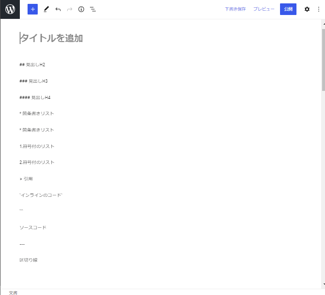Screen dimensions: 325x295
Task: Click the triple backtick code fence line
Action: [x=21, y=210]
